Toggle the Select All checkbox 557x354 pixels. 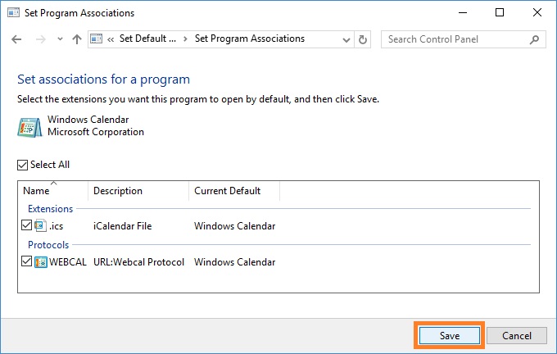pyautogui.click(x=22, y=165)
